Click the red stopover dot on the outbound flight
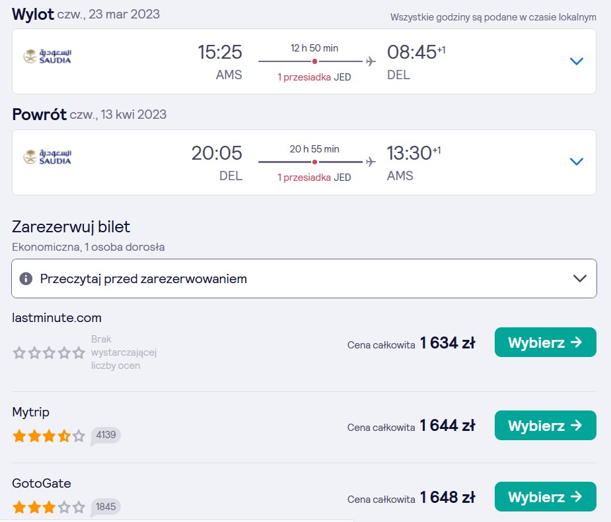Screen dimensions: 611x522 (x=314, y=61)
